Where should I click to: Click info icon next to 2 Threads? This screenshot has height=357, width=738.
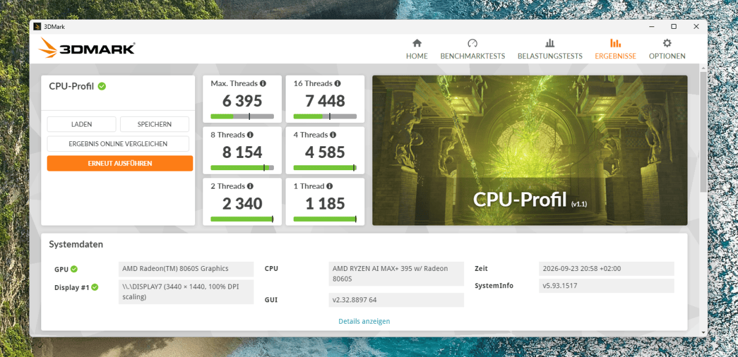coord(250,186)
